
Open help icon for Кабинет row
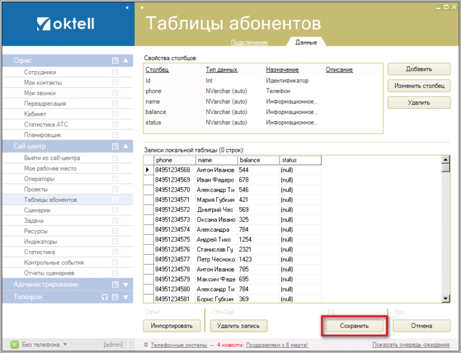coord(115,114)
